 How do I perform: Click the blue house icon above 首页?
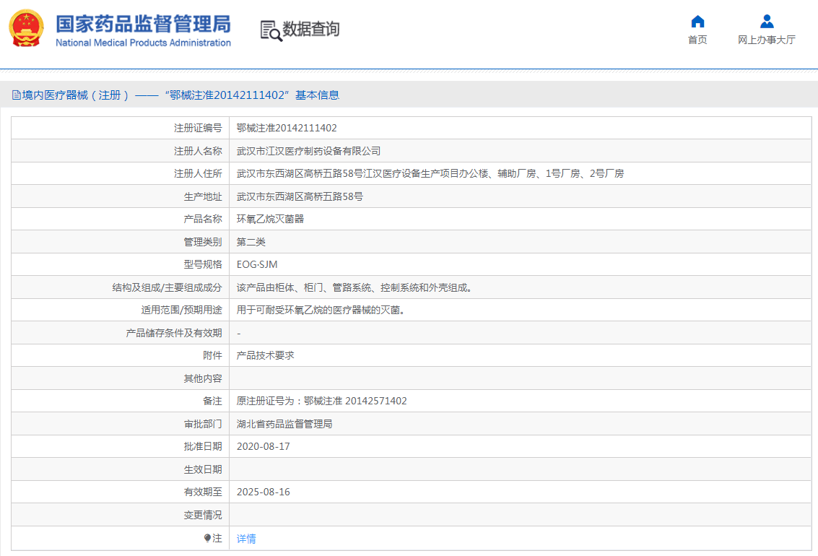click(x=697, y=21)
